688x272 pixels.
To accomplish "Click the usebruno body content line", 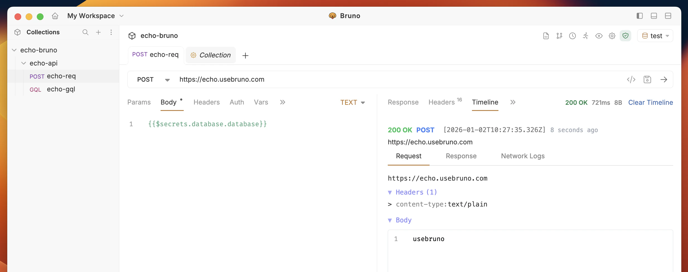I will 429,239.
